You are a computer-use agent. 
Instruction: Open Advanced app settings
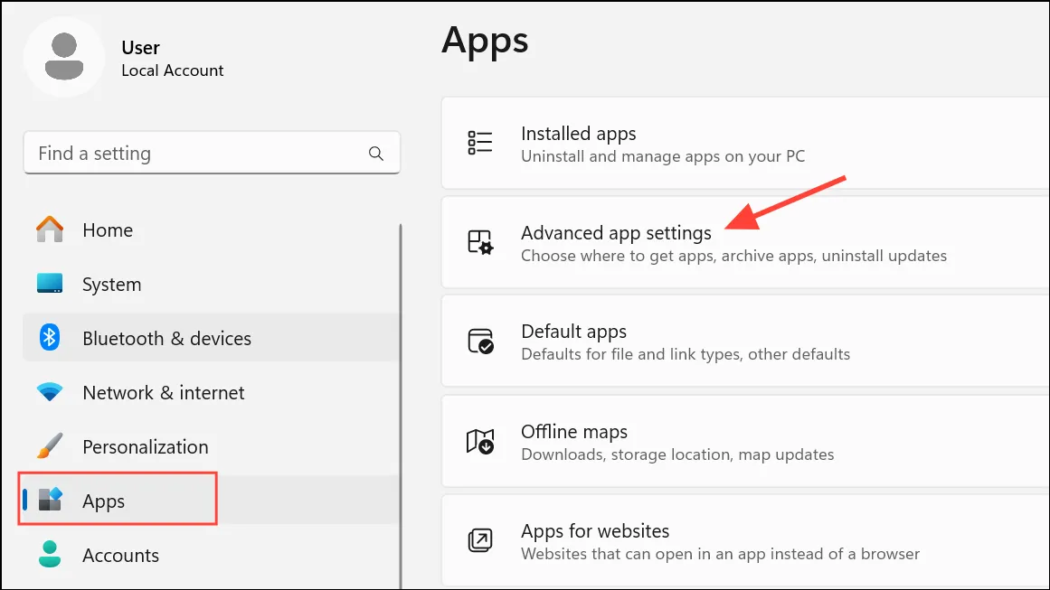pyautogui.click(x=745, y=242)
